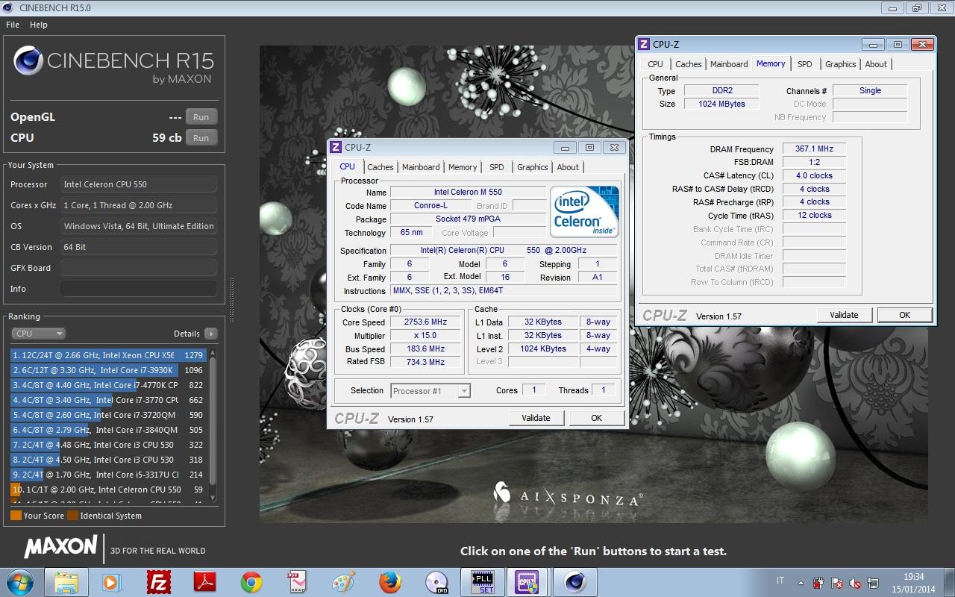Open the Windows Start menu
This screenshot has height=597, width=955.
click(x=20, y=582)
